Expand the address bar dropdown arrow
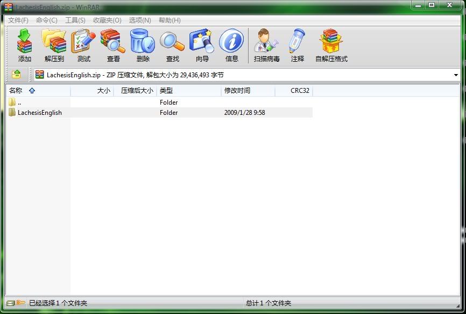The width and height of the screenshot is (466, 314). [x=456, y=75]
